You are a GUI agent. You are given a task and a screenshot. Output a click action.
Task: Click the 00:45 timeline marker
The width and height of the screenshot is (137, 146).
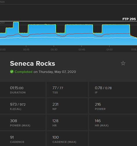(x=82, y=50)
